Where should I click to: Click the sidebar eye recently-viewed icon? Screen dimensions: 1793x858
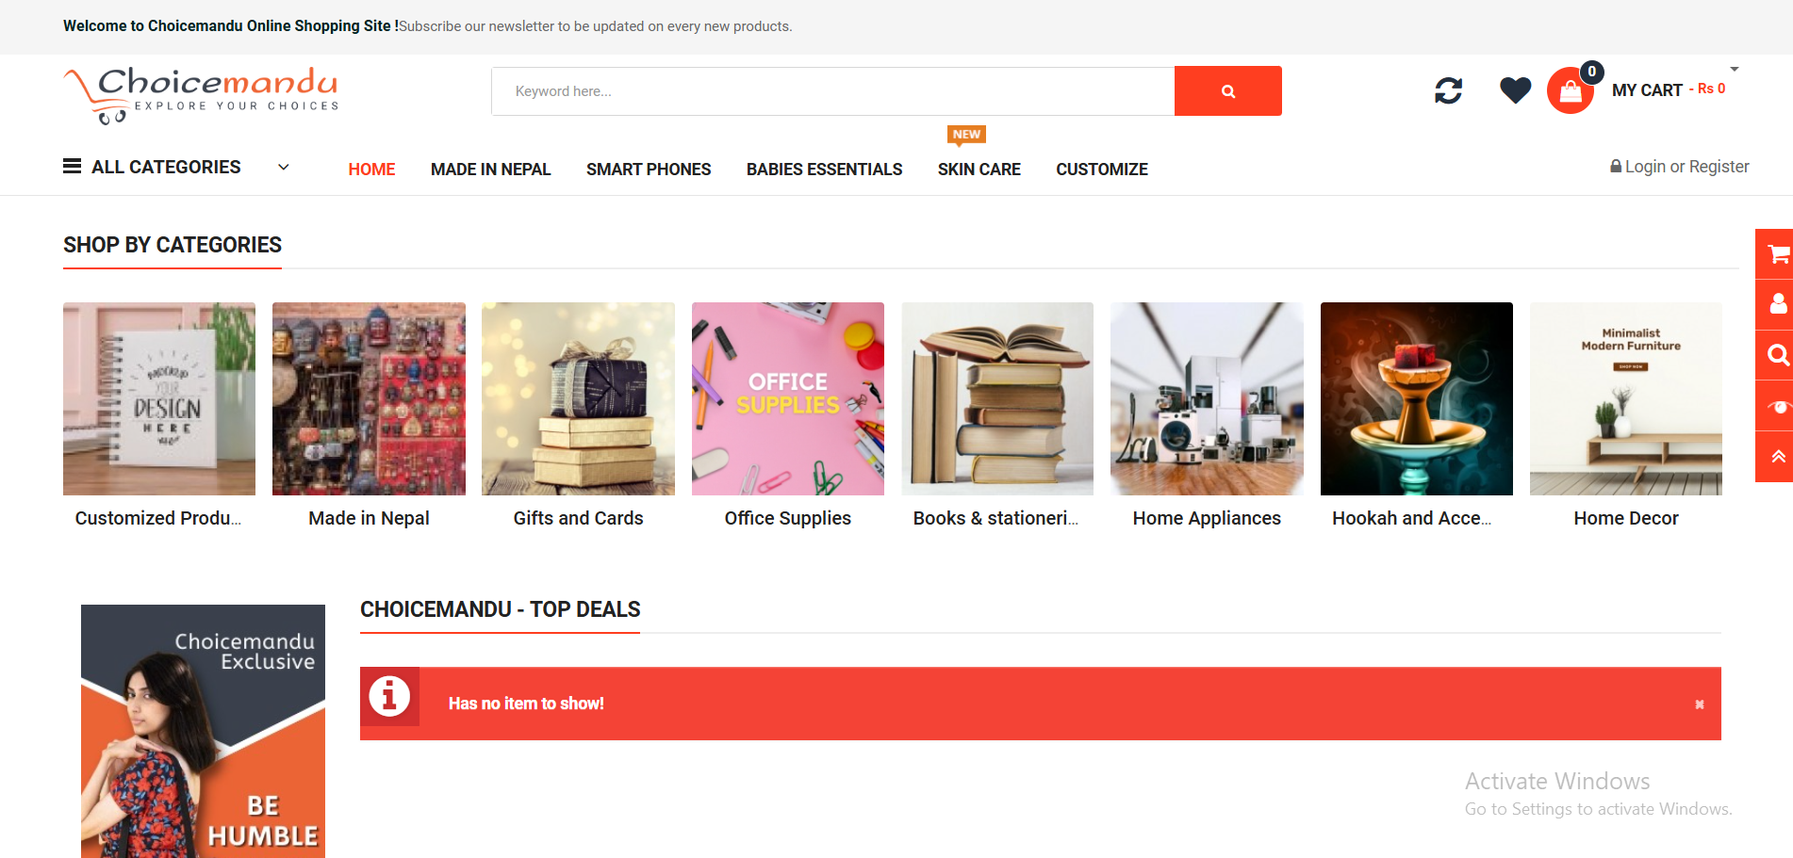(x=1777, y=406)
